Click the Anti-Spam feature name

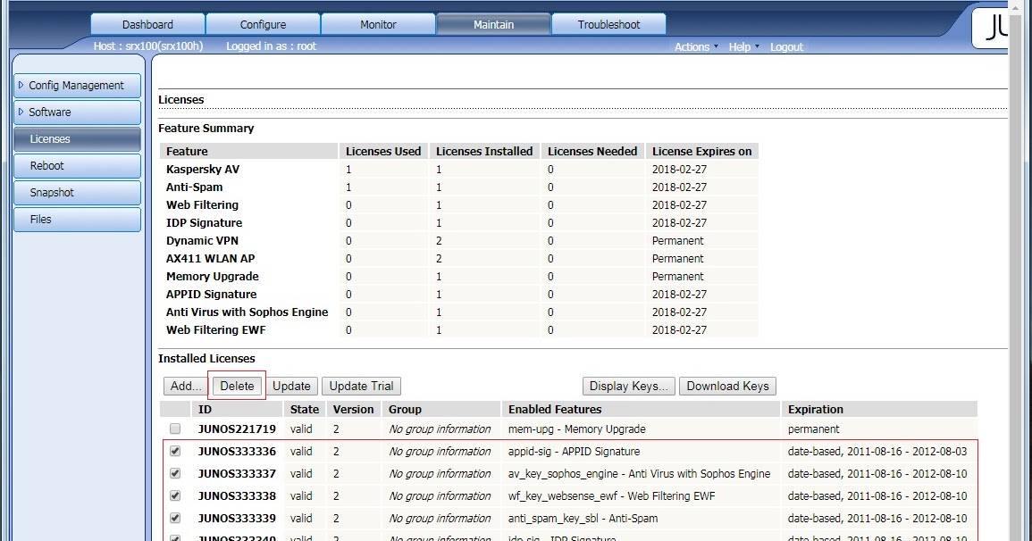pyautogui.click(x=194, y=187)
